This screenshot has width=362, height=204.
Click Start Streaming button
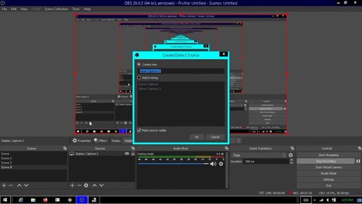(x=328, y=155)
